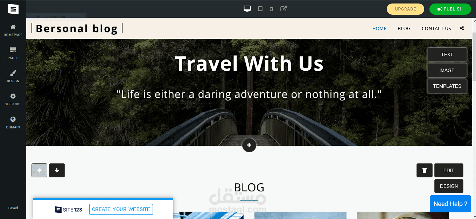This screenshot has width=476, height=219.
Task: Open the Domain globe panel
Action: point(13,122)
